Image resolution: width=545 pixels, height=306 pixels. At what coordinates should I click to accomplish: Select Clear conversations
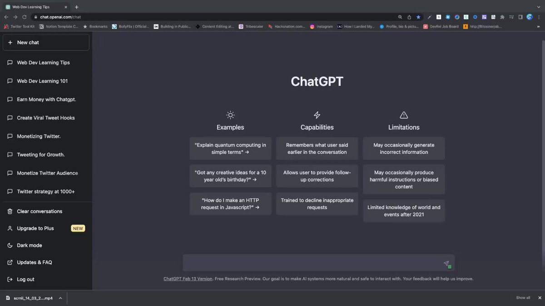pyautogui.click(x=46, y=211)
